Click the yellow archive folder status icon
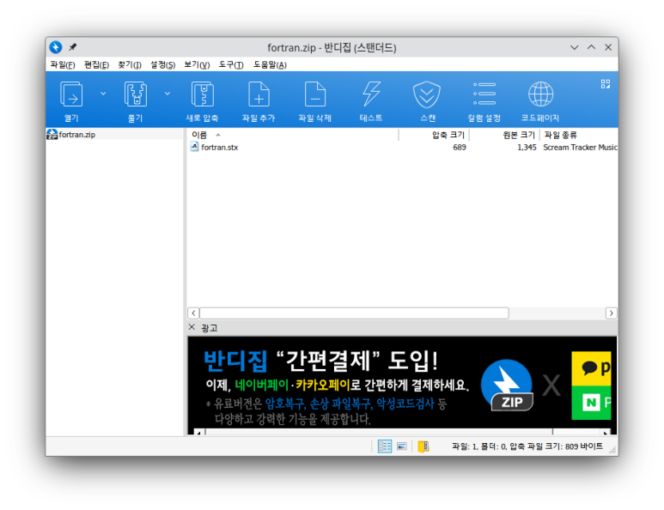 [x=423, y=446]
